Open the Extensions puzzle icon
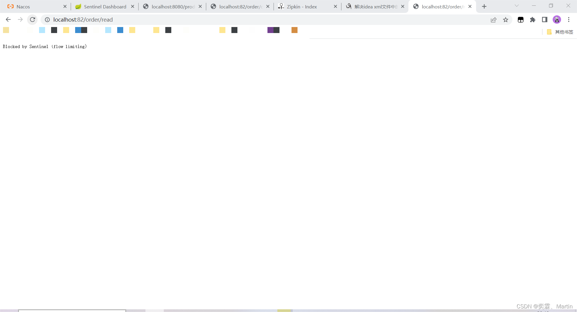The height and width of the screenshot is (312, 577). click(x=533, y=20)
